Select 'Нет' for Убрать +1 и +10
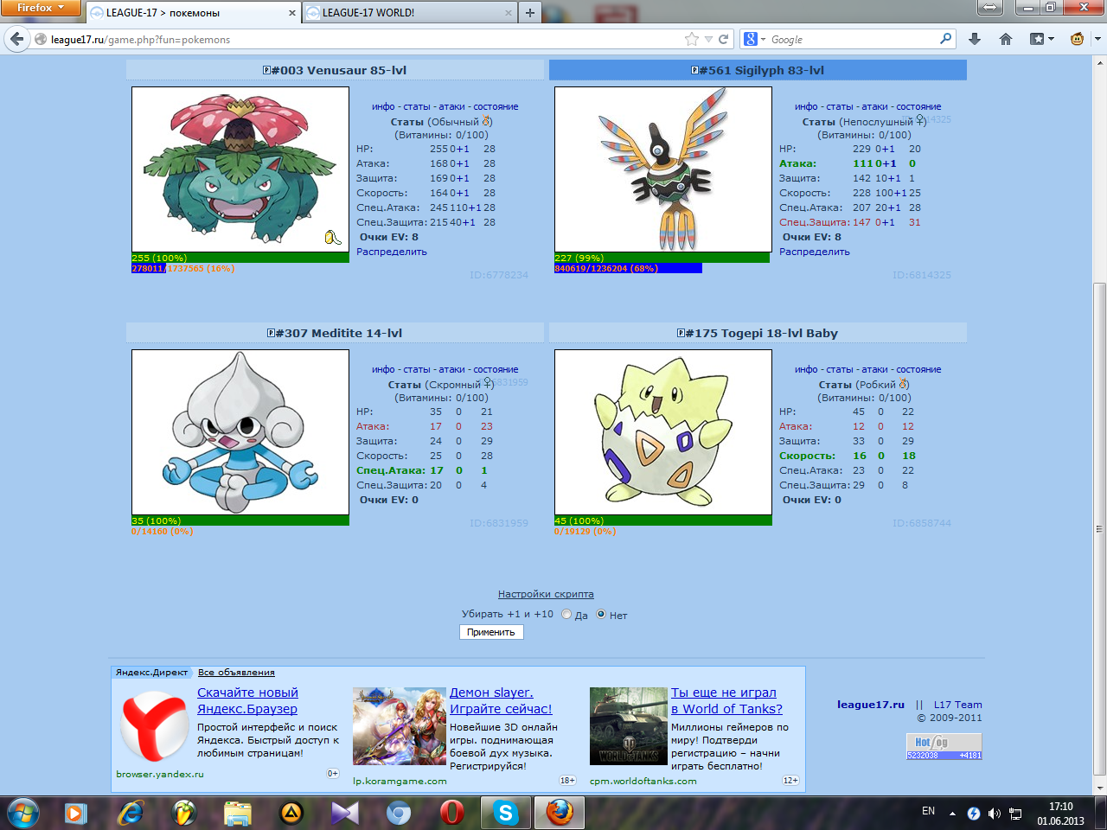Image resolution: width=1107 pixels, height=830 pixels. point(601,614)
